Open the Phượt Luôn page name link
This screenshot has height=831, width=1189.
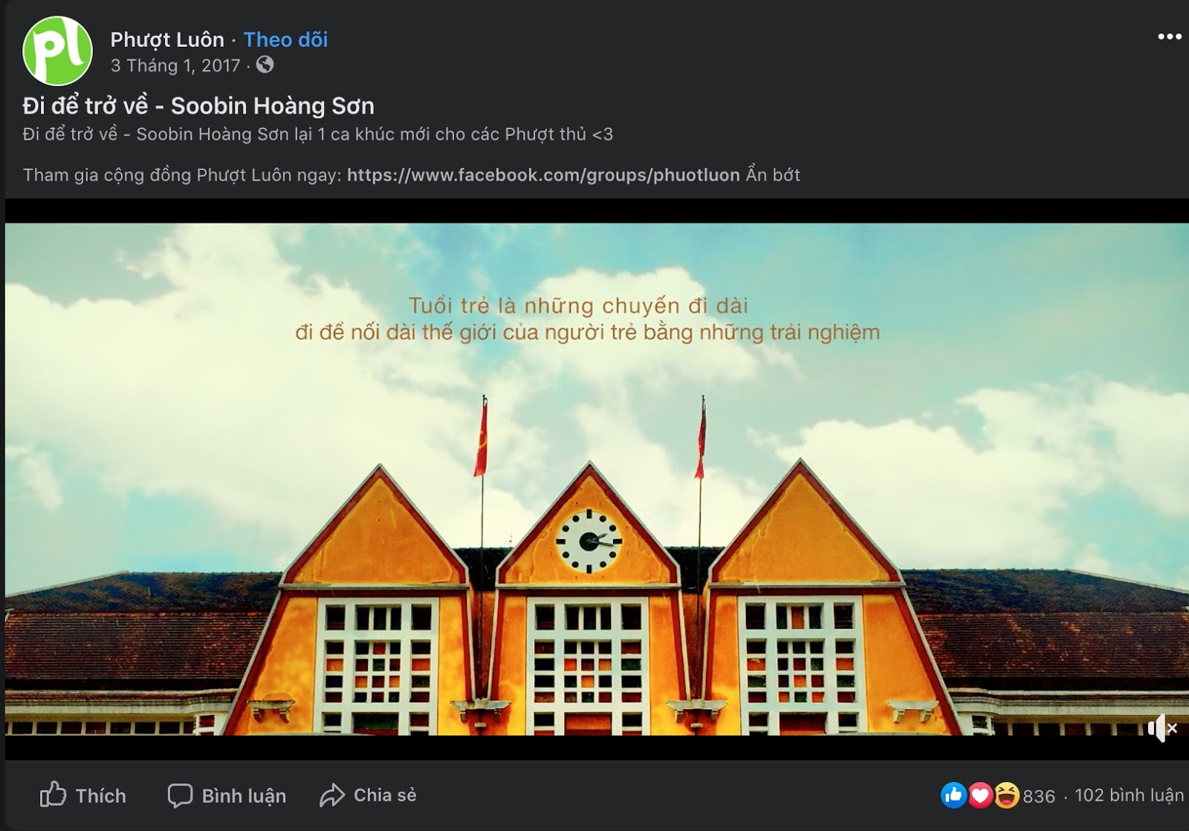point(167,39)
